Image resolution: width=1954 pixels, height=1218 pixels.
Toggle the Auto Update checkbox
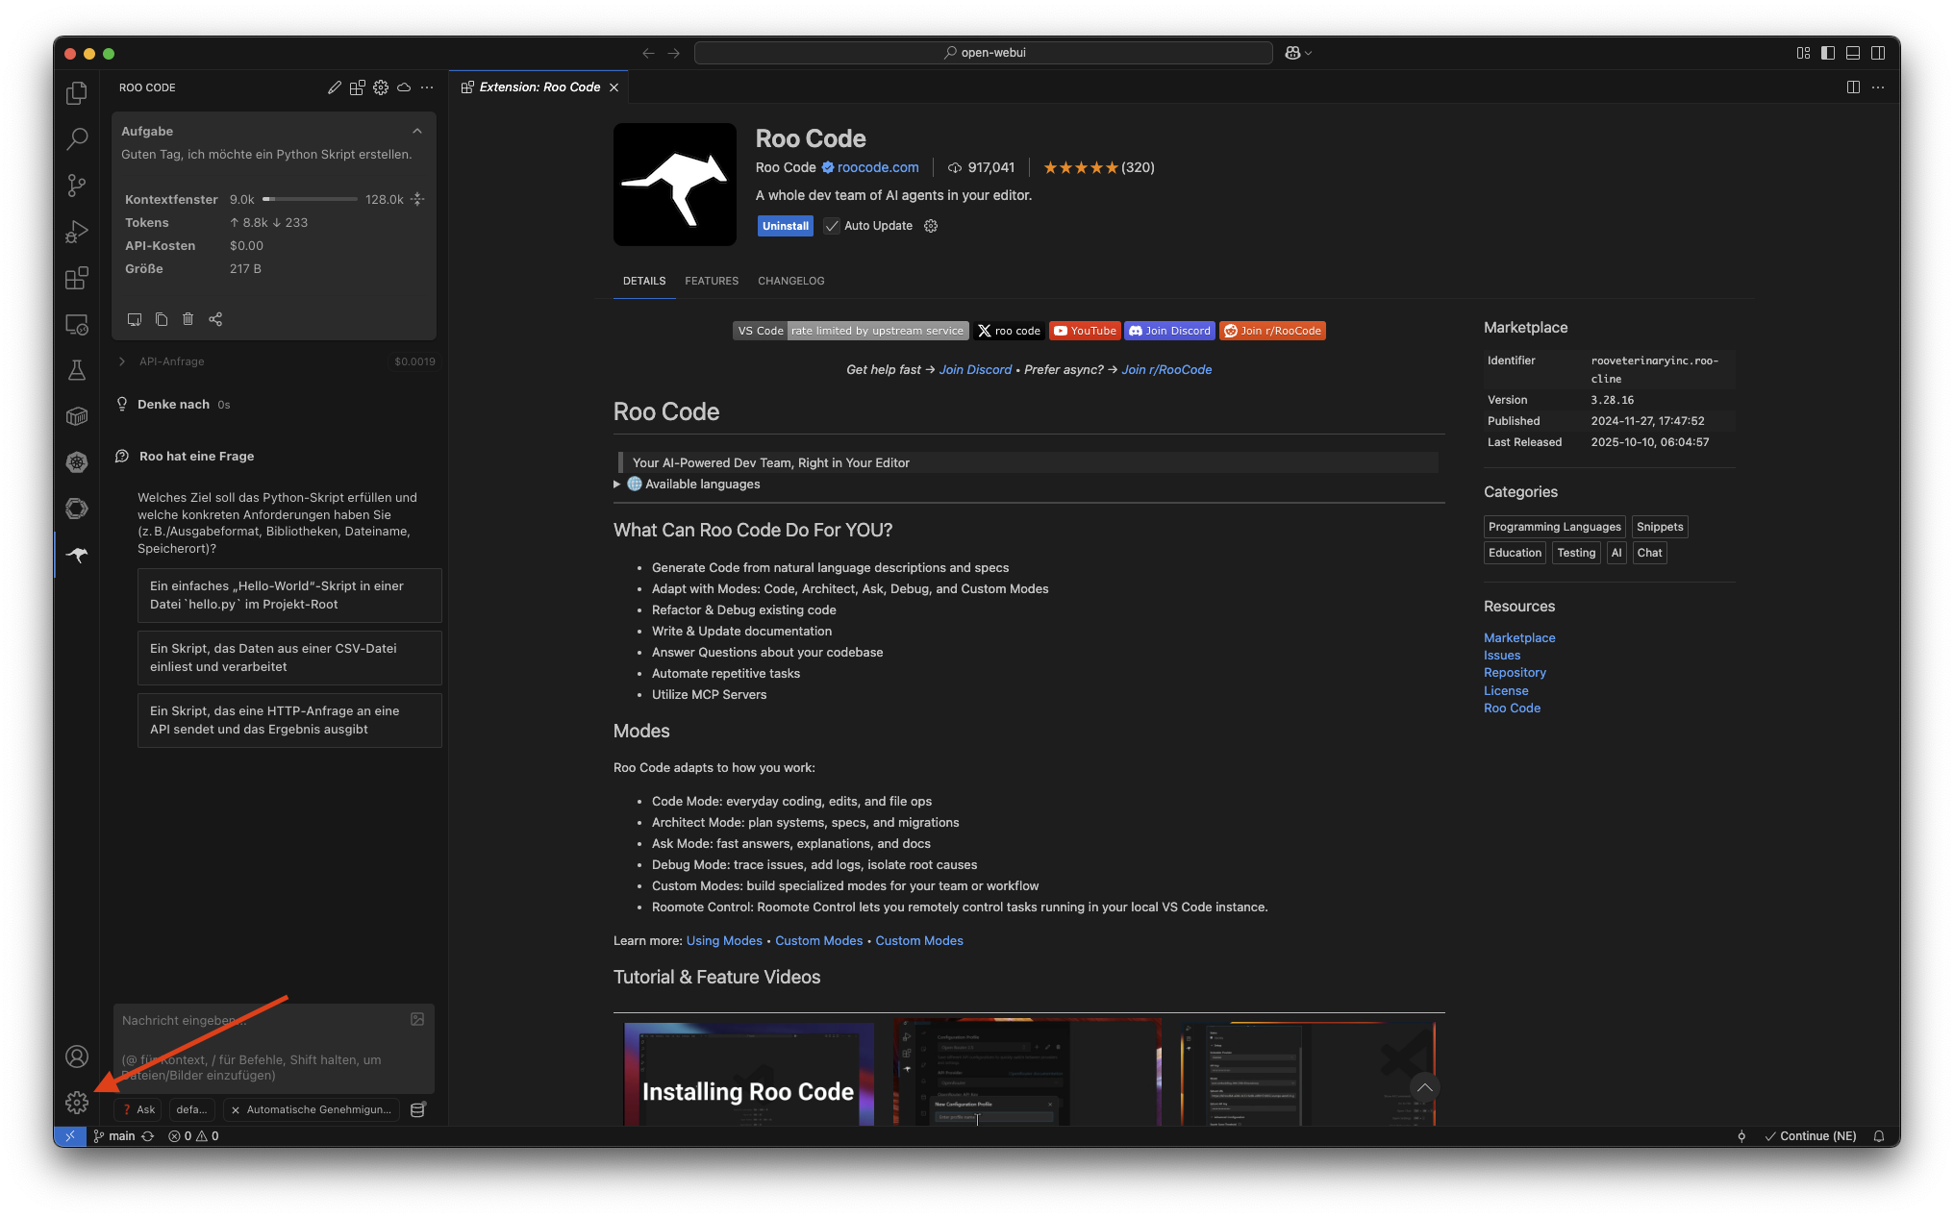point(832,226)
